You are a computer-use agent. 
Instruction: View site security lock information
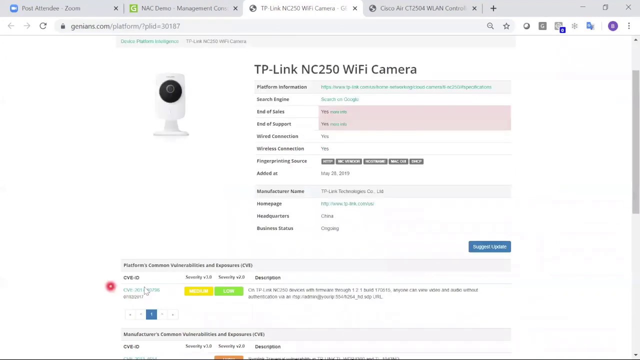(x=62, y=26)
